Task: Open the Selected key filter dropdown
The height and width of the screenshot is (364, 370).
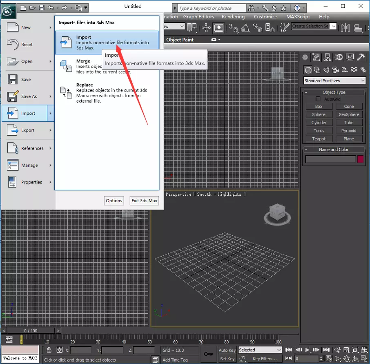Action: (x=260, y=350)
